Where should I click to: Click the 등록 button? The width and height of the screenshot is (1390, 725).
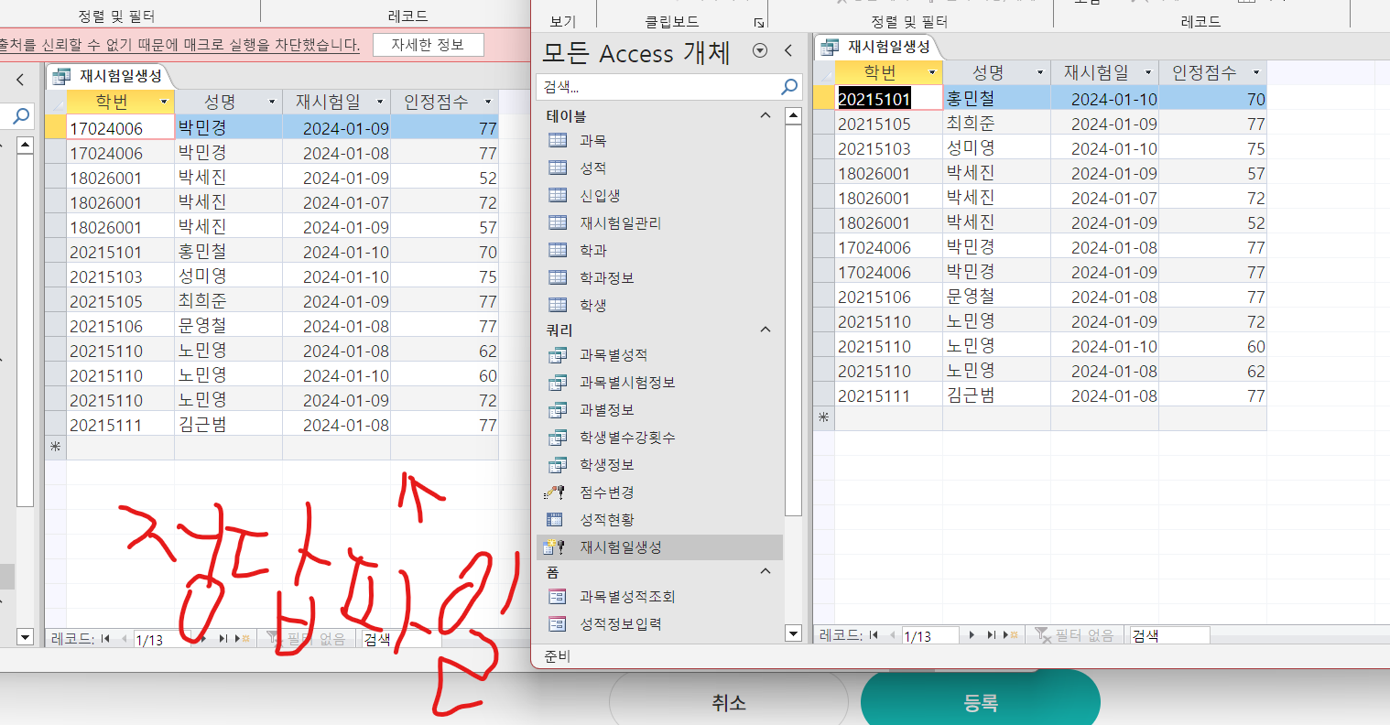click(980, 702)
